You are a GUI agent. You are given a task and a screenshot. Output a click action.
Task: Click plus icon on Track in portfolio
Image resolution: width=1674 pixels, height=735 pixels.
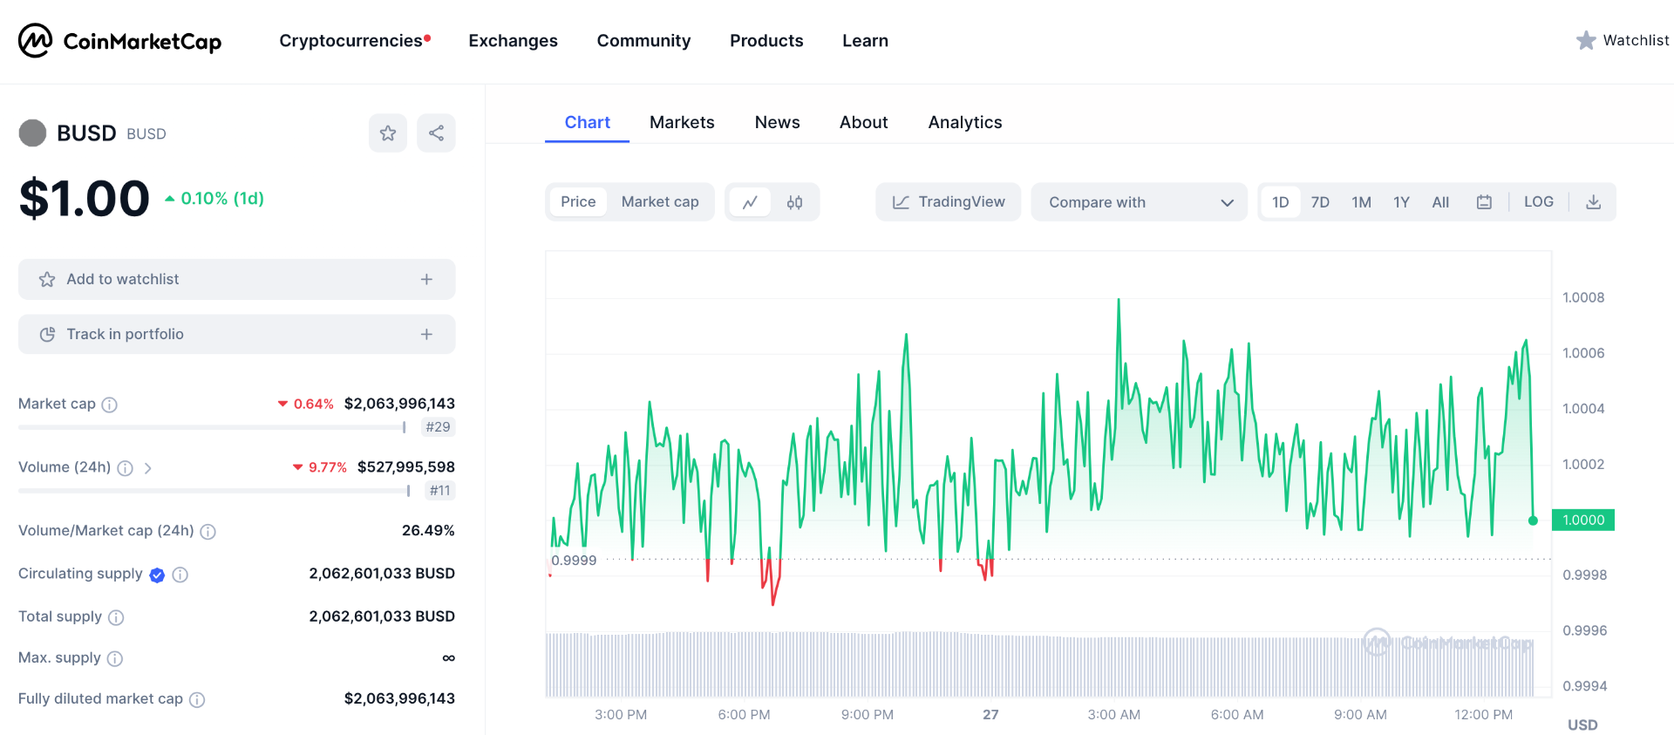point(426,334)
